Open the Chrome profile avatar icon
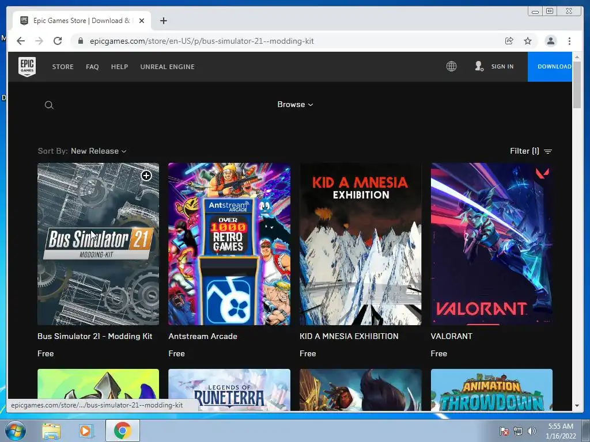The height and width of the screenshot is (442, 590). coord(550,41)
